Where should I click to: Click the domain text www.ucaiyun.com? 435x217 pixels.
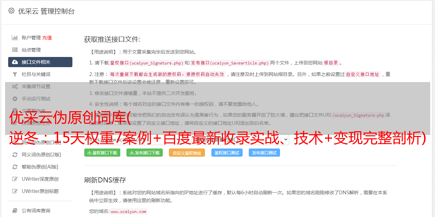128,211
